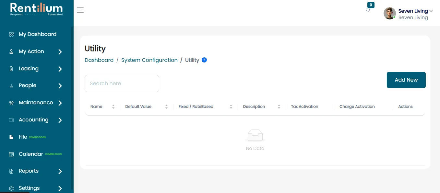This screenshot has width=440, height=193.
Task: Click the Add New button
Action: click(x=406, y=80)
